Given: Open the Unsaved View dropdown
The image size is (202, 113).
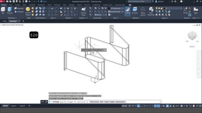Looking at the screenshot, I should pos(116,12).
